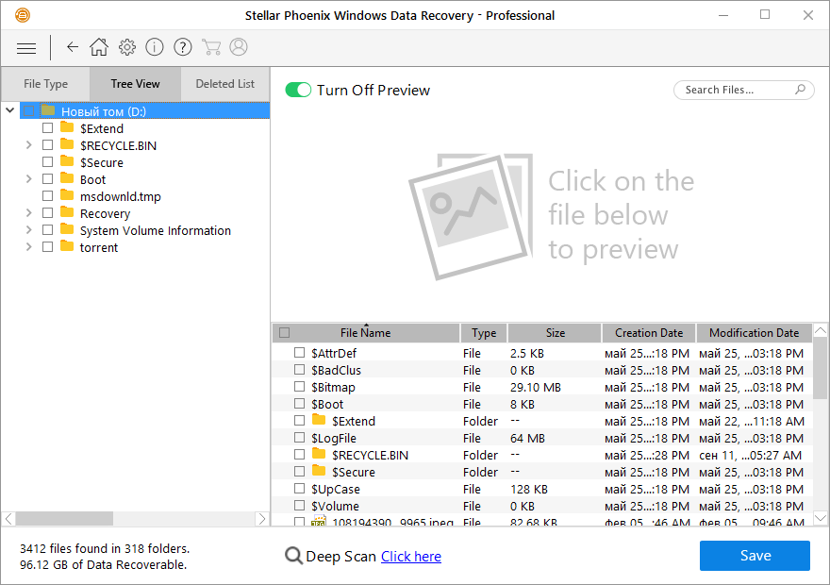Screen dimensions: 830x585
Task: Turn off the preview toggle switch
Action: click(298, 90)
